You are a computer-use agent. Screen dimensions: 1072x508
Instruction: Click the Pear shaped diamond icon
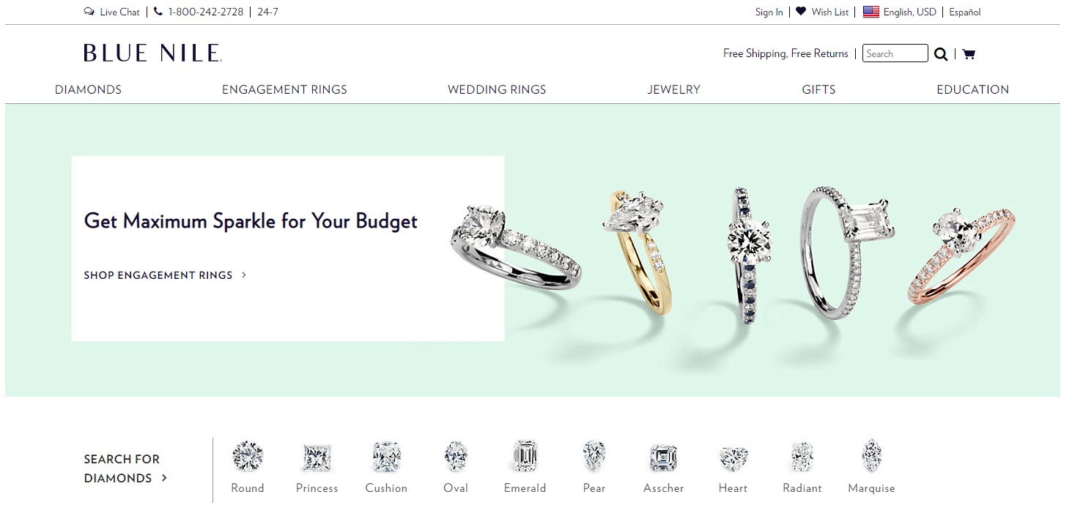[x=594, y=456]
